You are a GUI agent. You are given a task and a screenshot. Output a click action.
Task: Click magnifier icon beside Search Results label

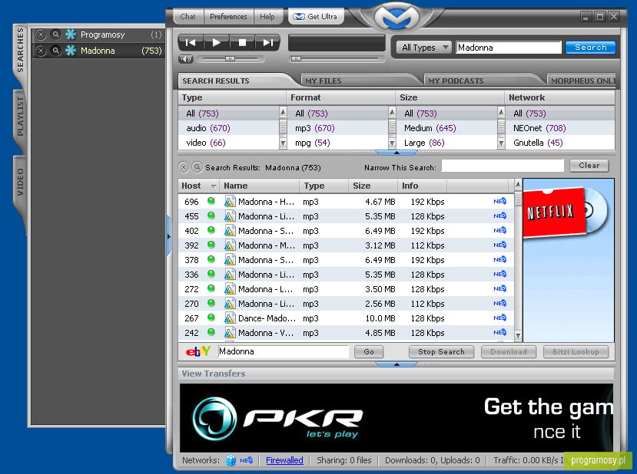197,167
